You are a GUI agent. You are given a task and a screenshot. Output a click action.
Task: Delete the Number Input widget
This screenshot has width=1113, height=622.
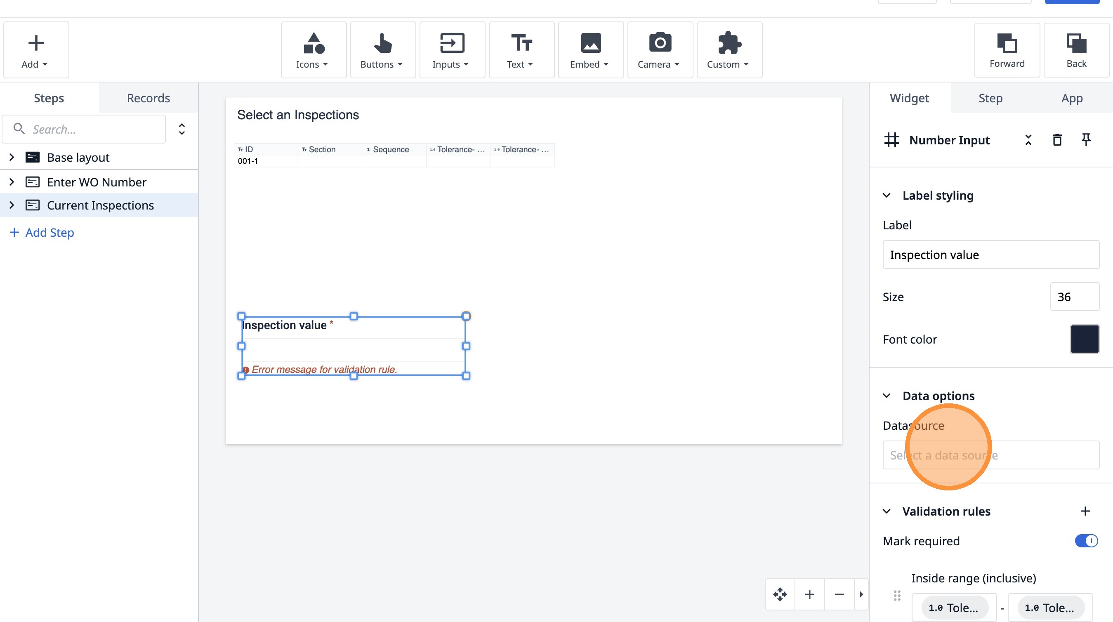pyautogui.click(x=1057, y=140)
